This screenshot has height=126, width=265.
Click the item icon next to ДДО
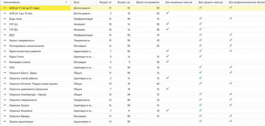(5, 35)
